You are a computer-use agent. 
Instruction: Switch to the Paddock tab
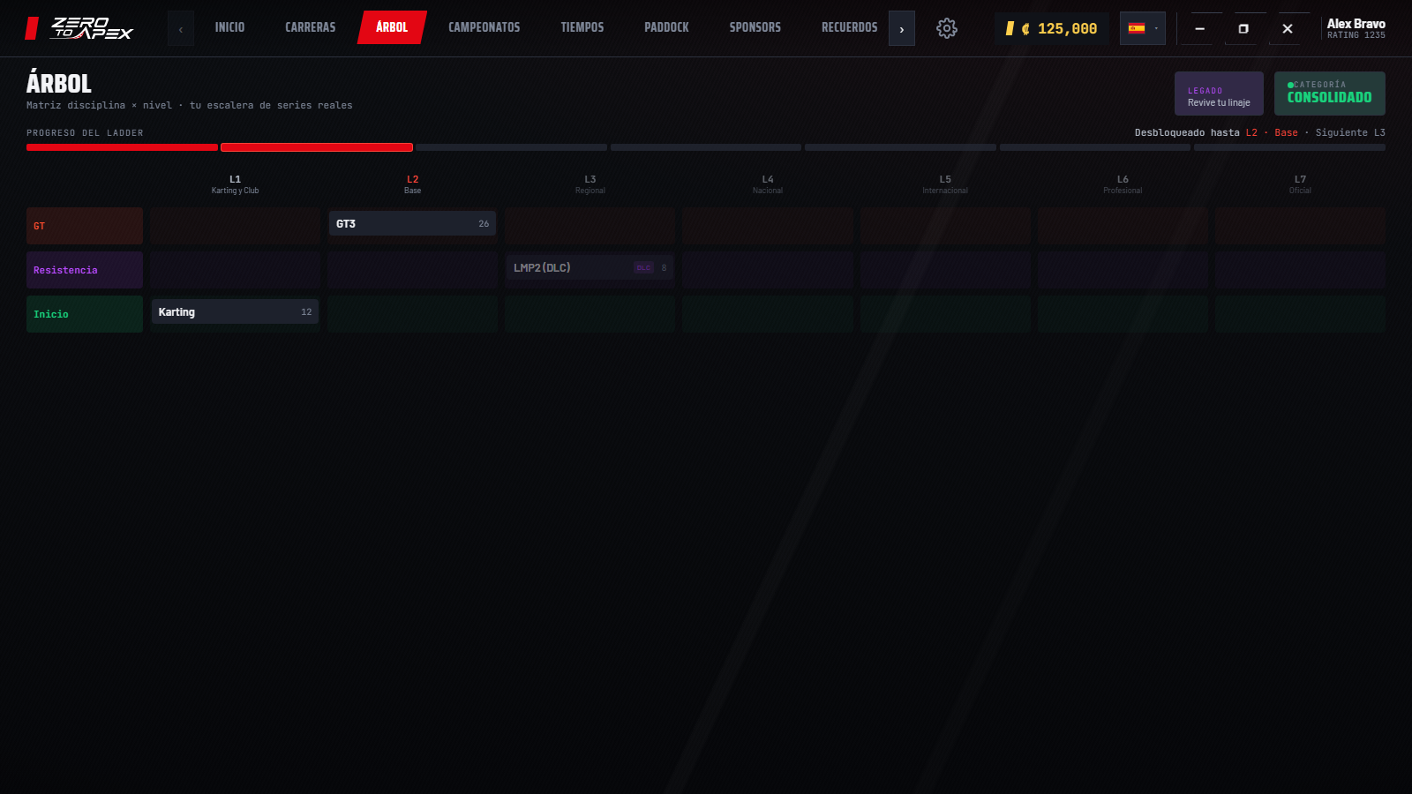(x=666, y=27)
